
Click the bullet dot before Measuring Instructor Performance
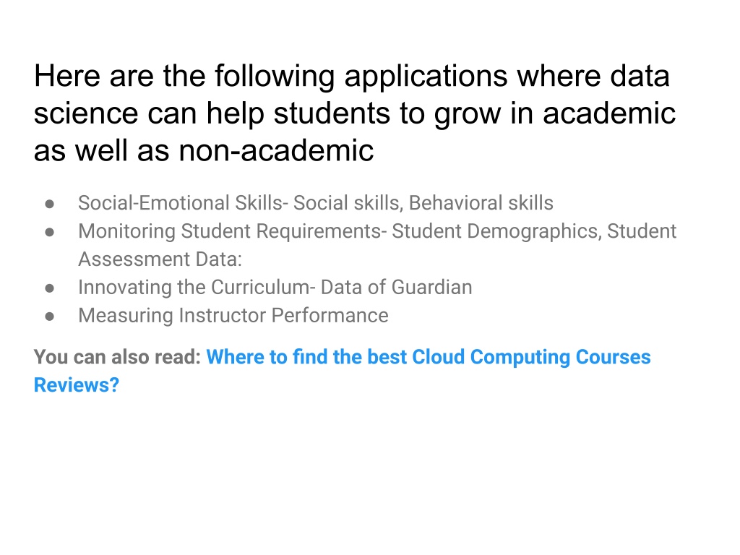50,317
